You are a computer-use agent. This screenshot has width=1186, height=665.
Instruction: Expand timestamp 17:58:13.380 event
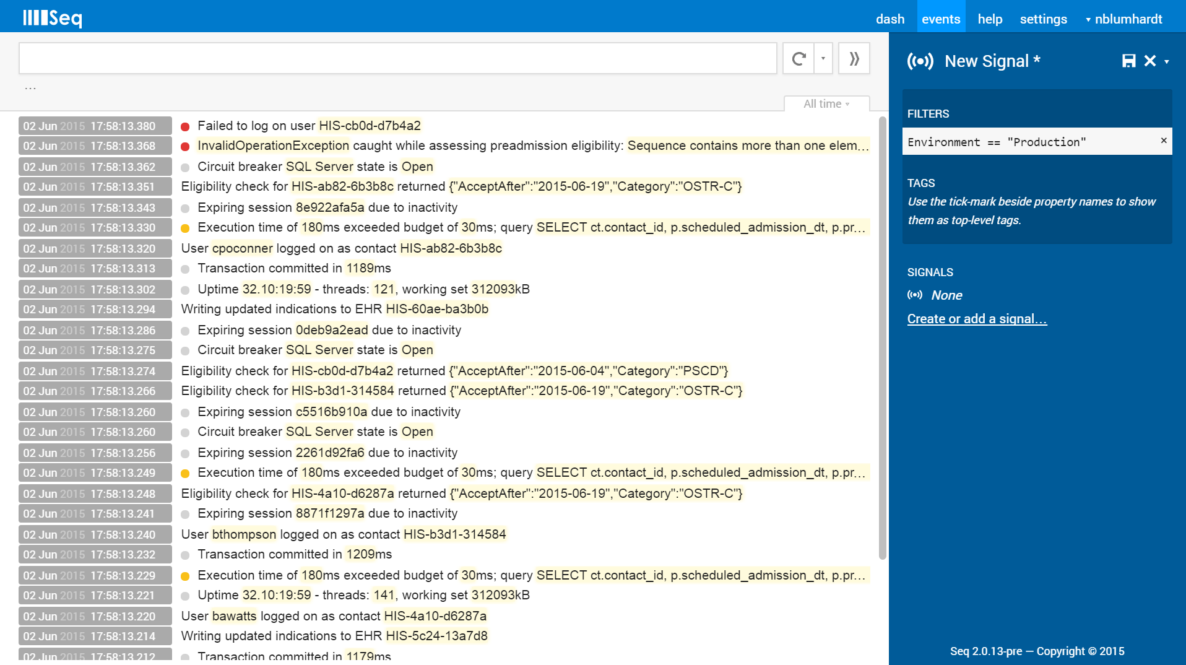(95, 126)
